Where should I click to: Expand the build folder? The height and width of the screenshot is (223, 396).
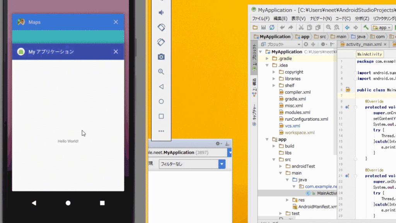coord(274,146)
